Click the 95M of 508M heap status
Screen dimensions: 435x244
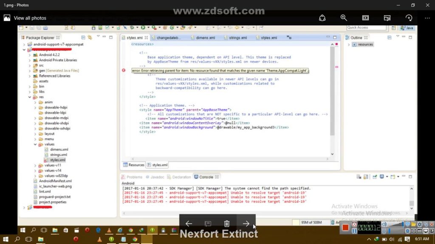311,222
